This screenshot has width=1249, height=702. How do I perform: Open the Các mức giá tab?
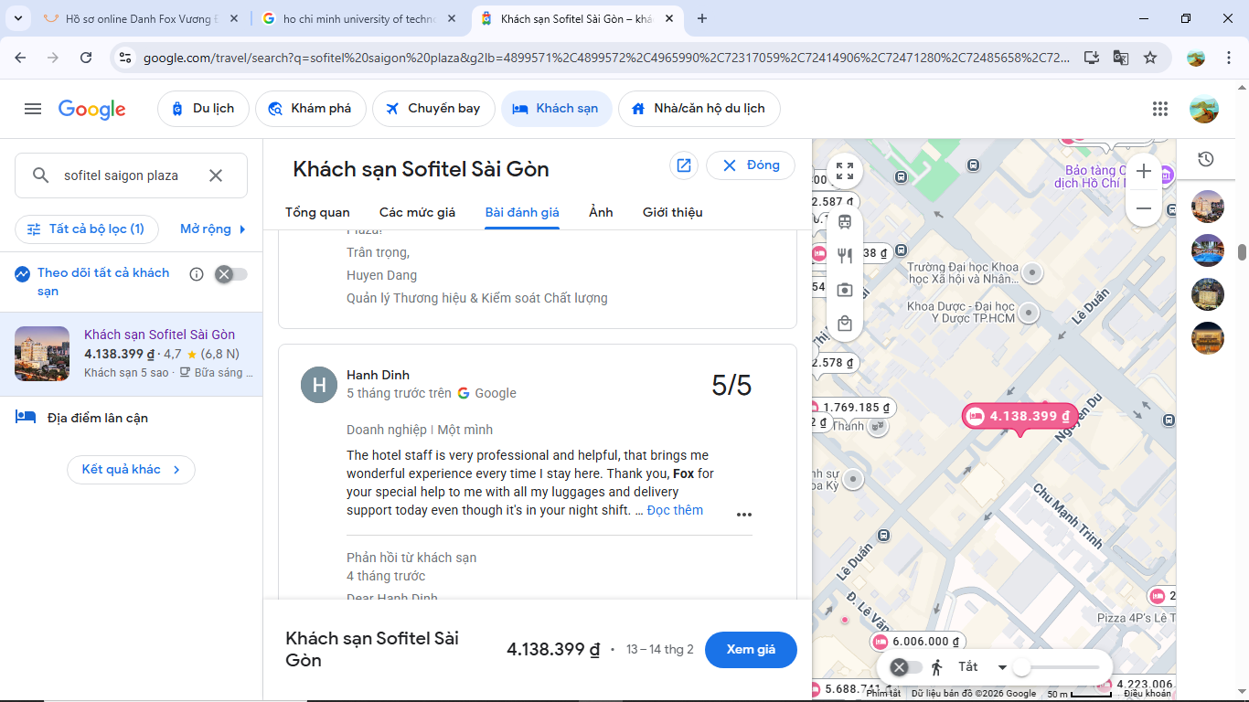click(417, 212)
